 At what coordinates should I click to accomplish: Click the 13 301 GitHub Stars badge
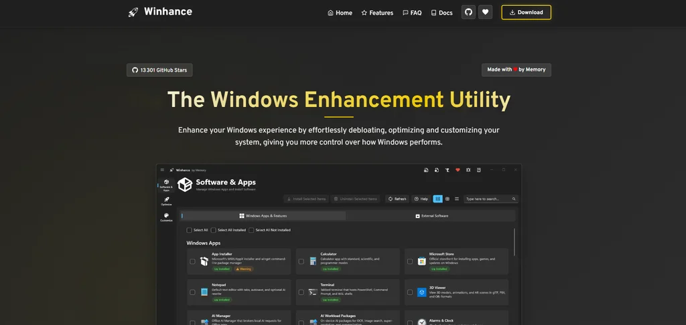coord(159,70)
